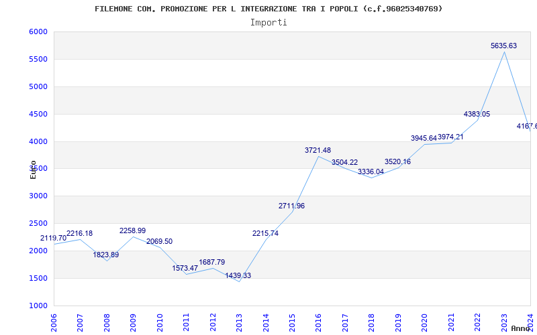This screenshot has height=335, width=537.
Task: Click the 2018 x-axis year label
Action: [372, 322]
